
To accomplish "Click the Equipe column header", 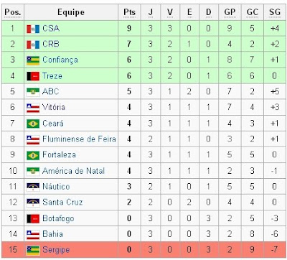I will (71, 12).
